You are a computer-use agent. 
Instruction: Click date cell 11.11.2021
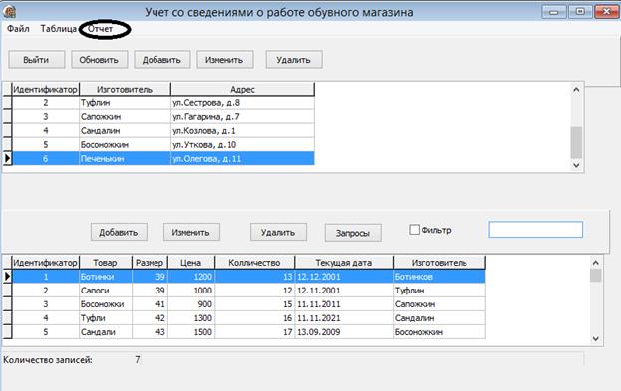tap(344, 318)
